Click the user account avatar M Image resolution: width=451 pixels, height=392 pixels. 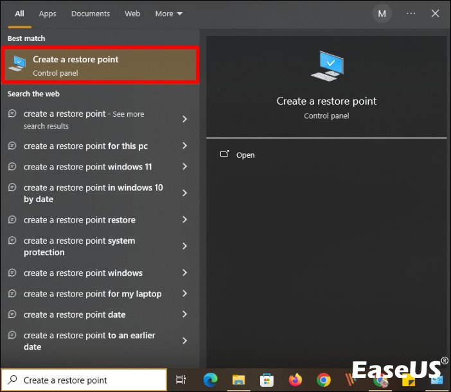[x=382, y=13]
